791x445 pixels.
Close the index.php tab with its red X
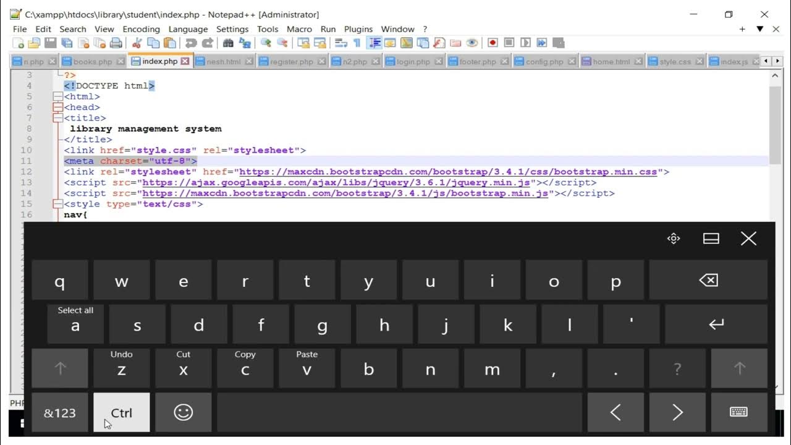(185, 61)
